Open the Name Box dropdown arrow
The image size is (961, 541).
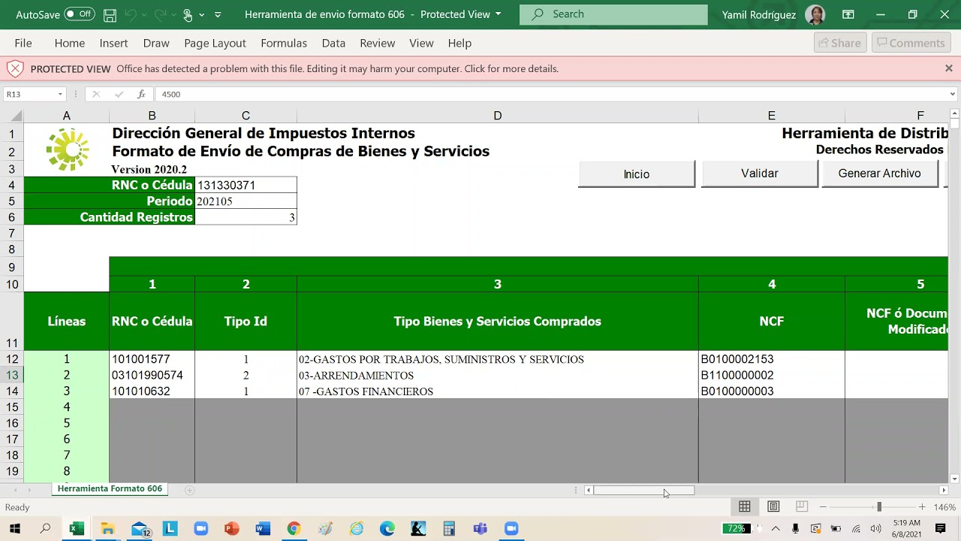[60, 94]
